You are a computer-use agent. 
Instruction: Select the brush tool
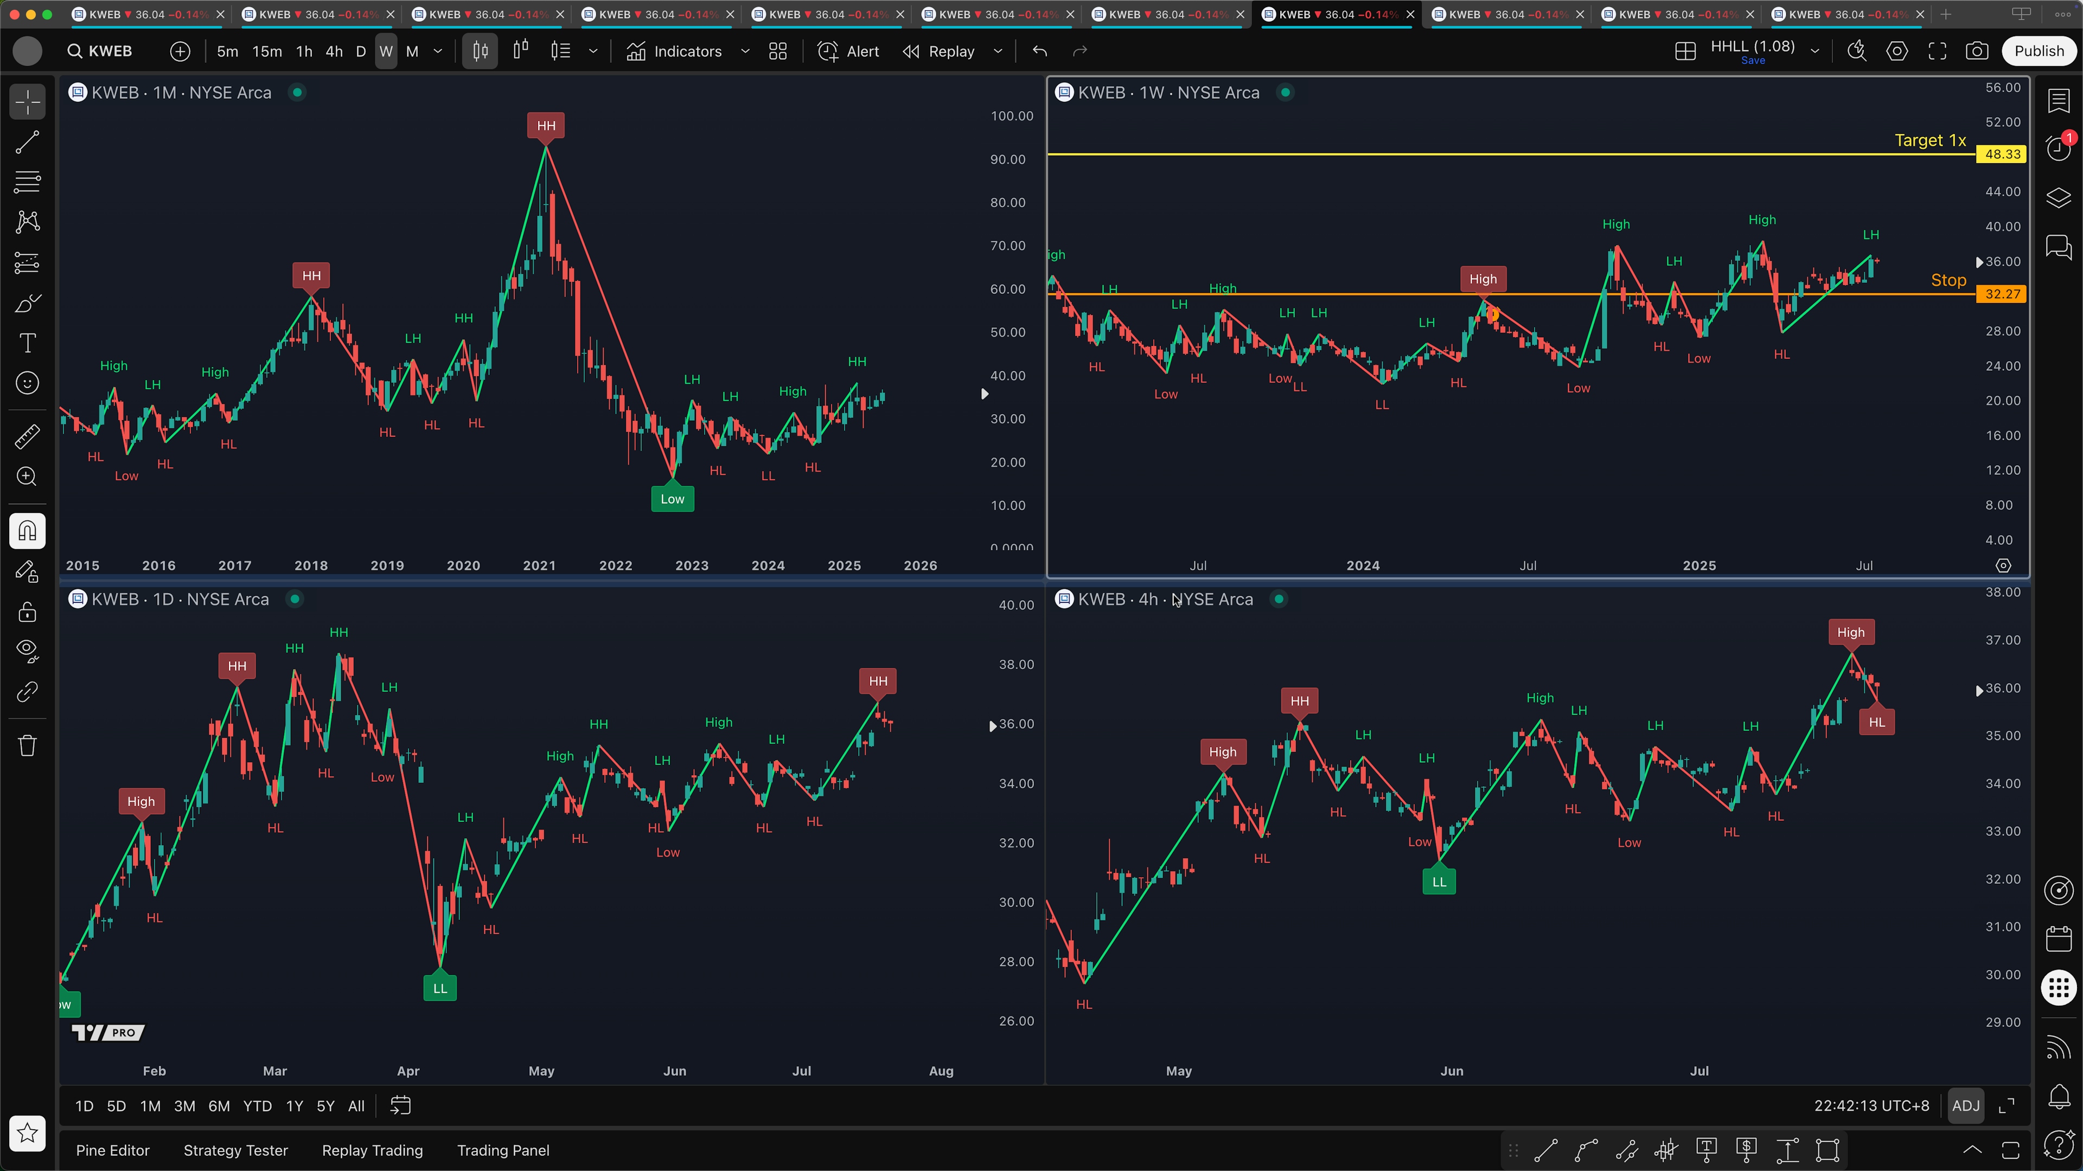[x=28, y=303]
